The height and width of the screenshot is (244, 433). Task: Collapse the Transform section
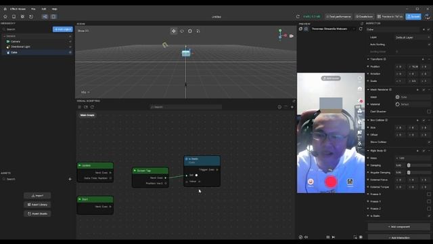[x=368, y=59]
